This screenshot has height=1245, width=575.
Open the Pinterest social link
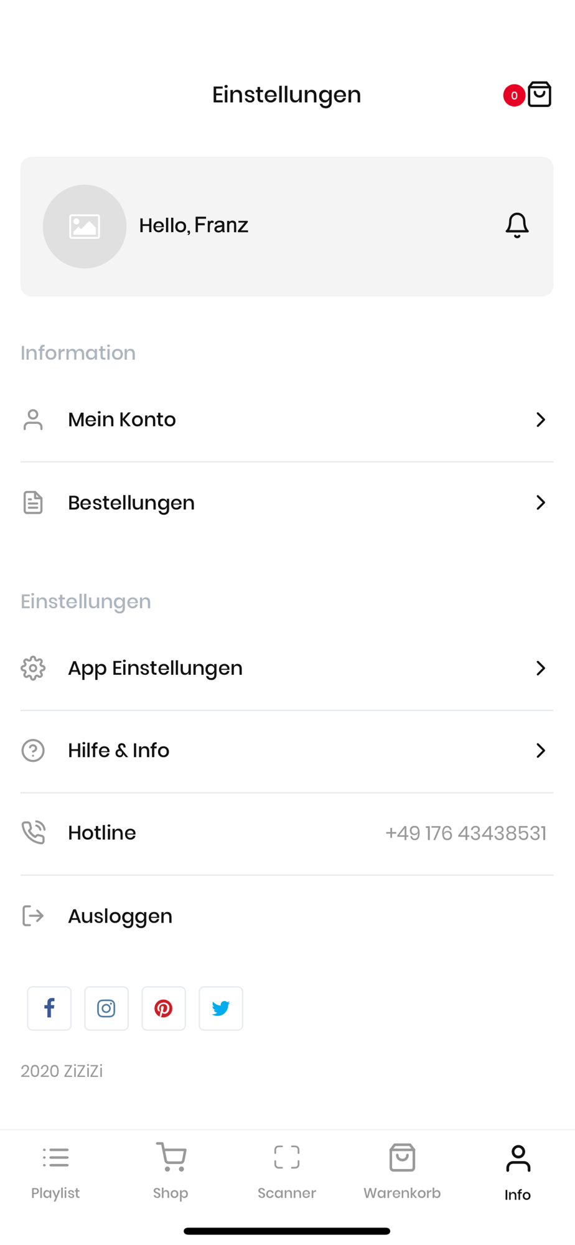point(164,1008)
